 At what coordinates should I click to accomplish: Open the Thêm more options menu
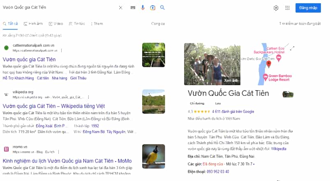(x=97, y=24)
